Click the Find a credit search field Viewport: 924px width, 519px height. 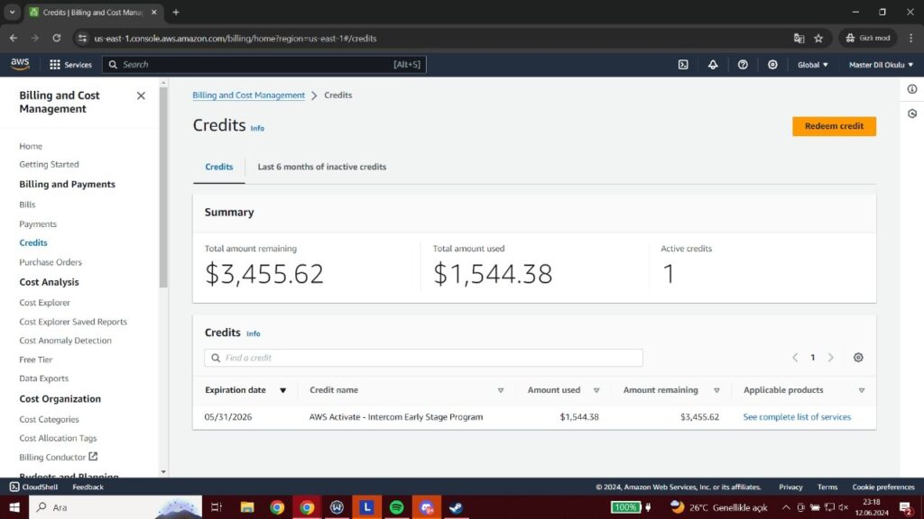click(x=422, y=357)
